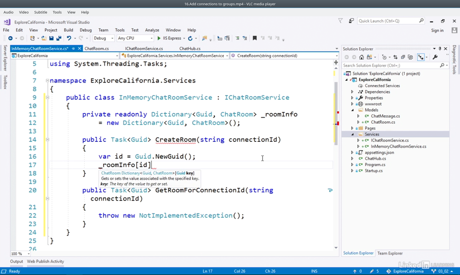Toggle a bookmark with the bookmark icon
Screen dimensions: 460x275
pyautogui.click(x=255, y=38)
